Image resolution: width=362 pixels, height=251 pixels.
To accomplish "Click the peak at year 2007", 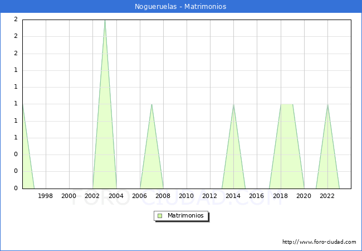I will pyautogui.click(x=151, y=106).
